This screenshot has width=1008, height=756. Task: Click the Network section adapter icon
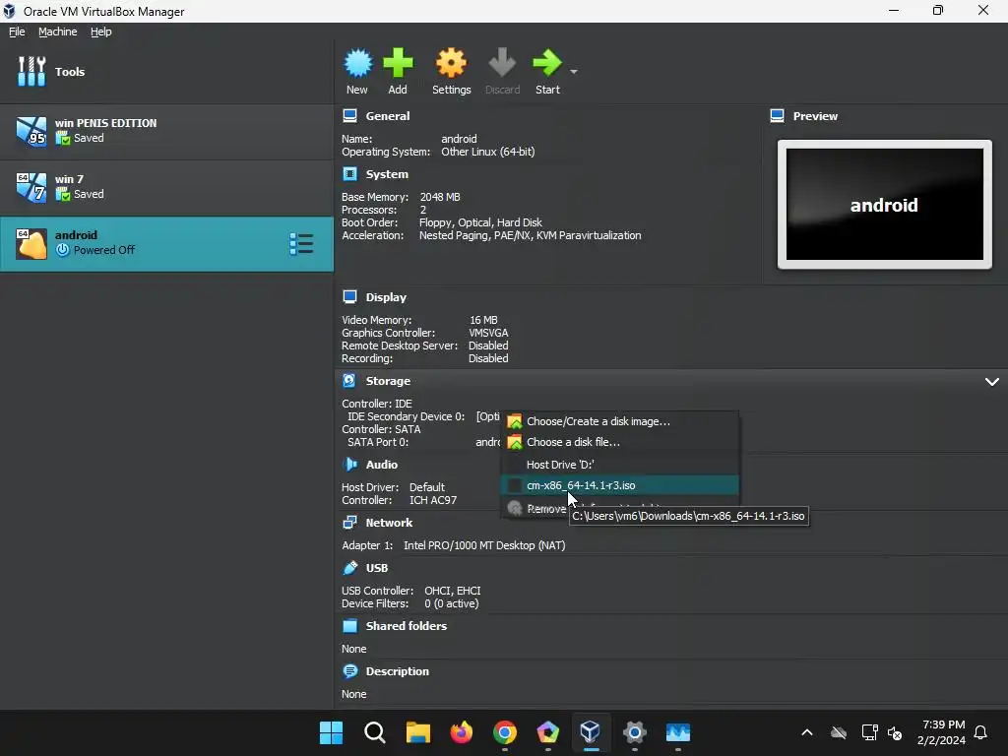click(349, 522)
